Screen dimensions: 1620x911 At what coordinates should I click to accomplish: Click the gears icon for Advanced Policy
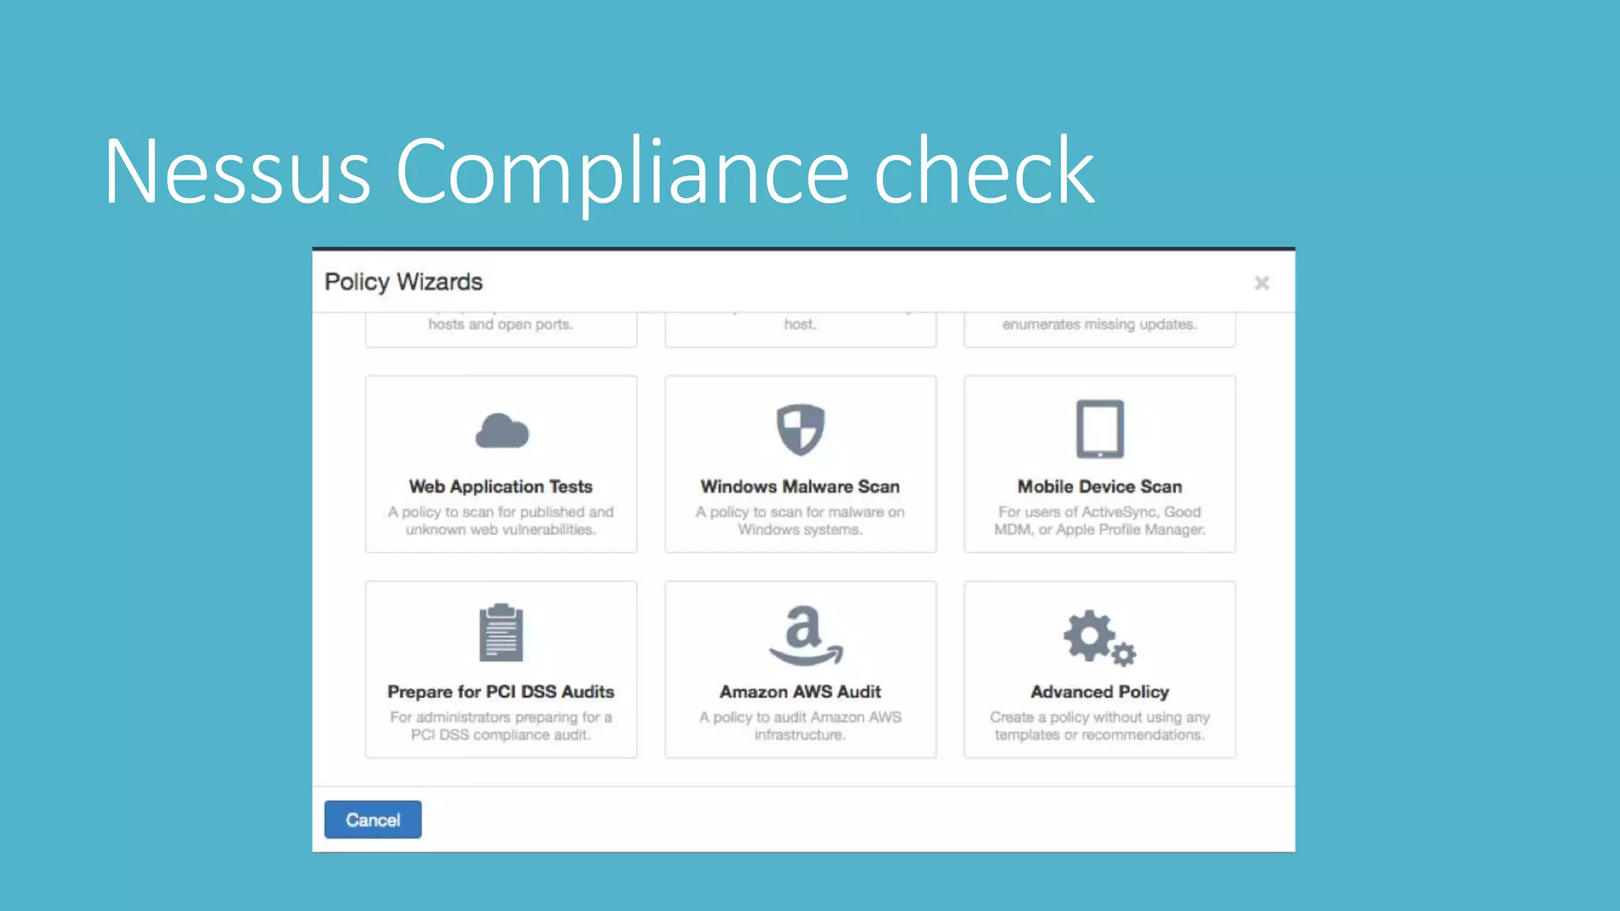(x=1100, y=637)
